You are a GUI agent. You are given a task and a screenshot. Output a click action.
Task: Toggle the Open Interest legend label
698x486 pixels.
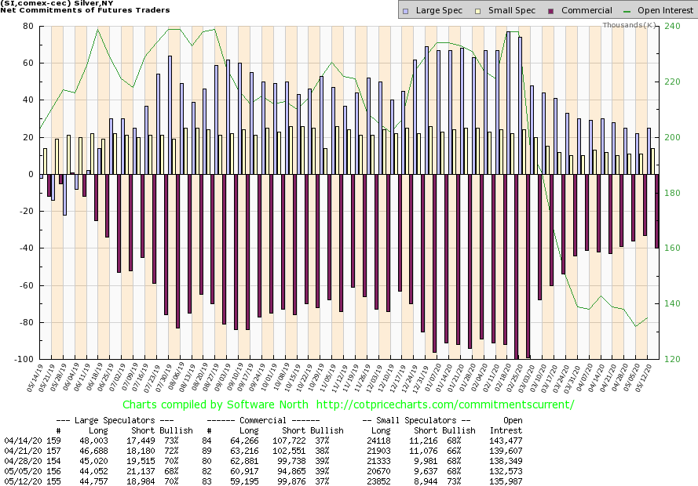click(x=667, y=11)
